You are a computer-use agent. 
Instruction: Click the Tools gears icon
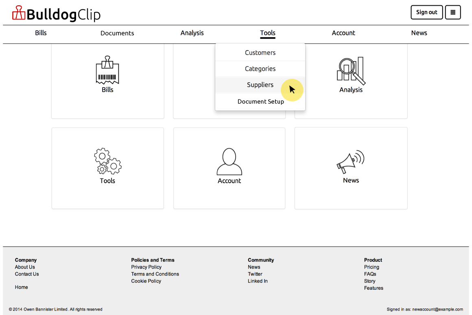pyautogui.click(x=107, y=161)
